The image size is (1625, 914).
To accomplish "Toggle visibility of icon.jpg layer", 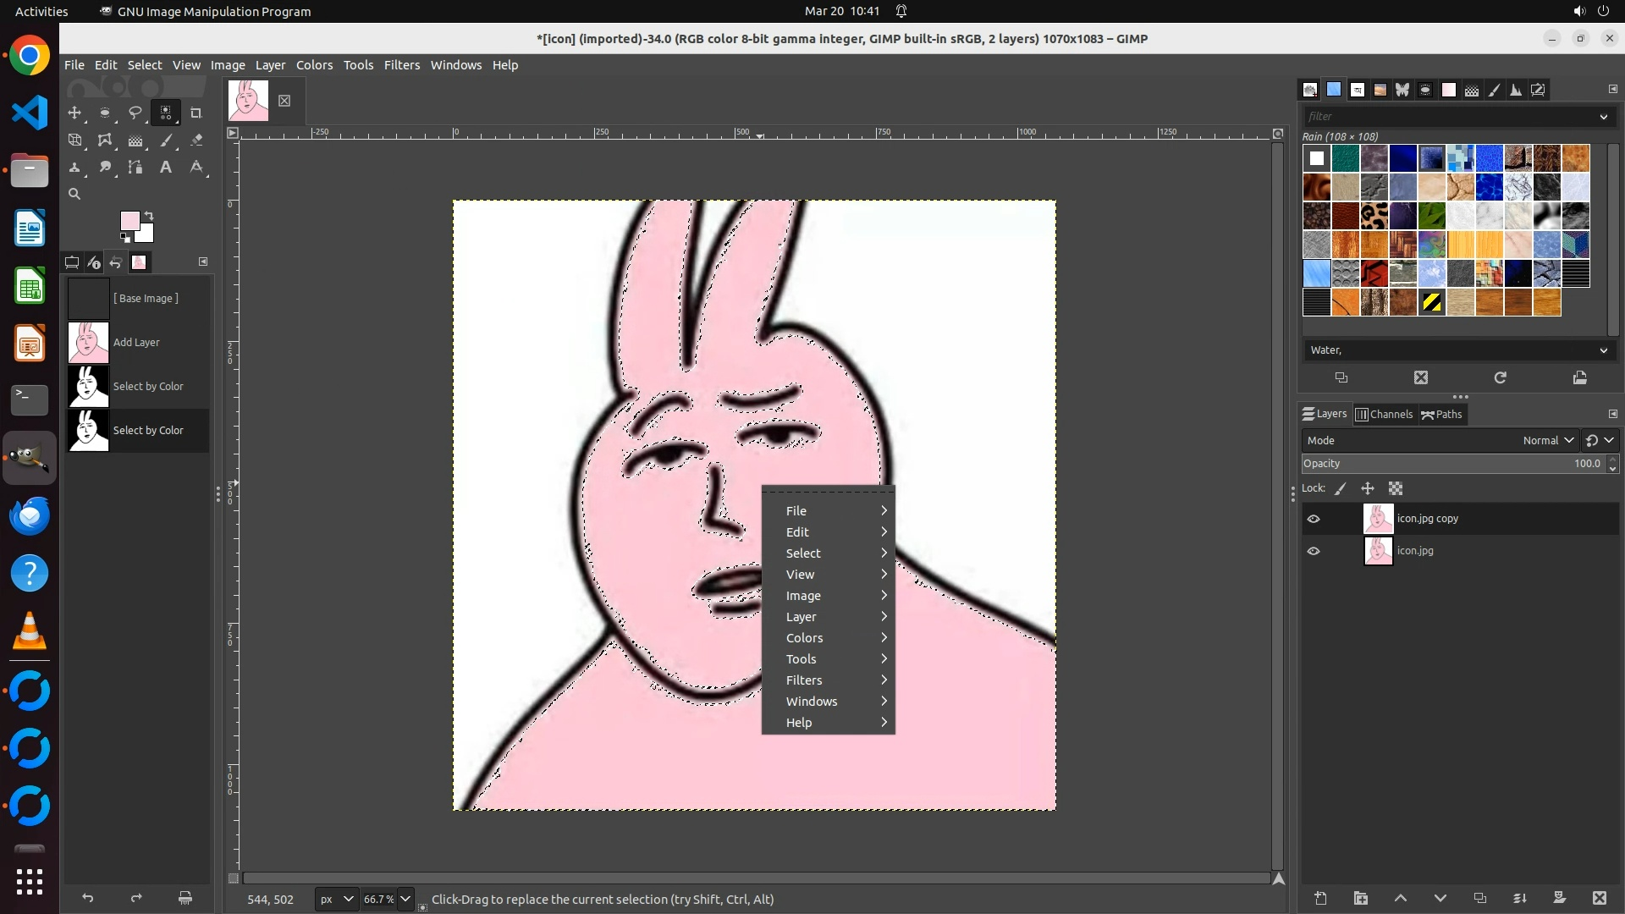I will (x=1314, y=551).
